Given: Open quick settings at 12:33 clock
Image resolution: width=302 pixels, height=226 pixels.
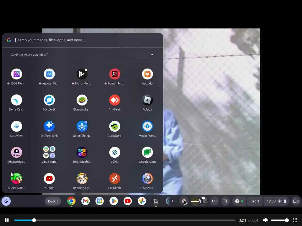Looking at the screenshot, I should [276, 201].
